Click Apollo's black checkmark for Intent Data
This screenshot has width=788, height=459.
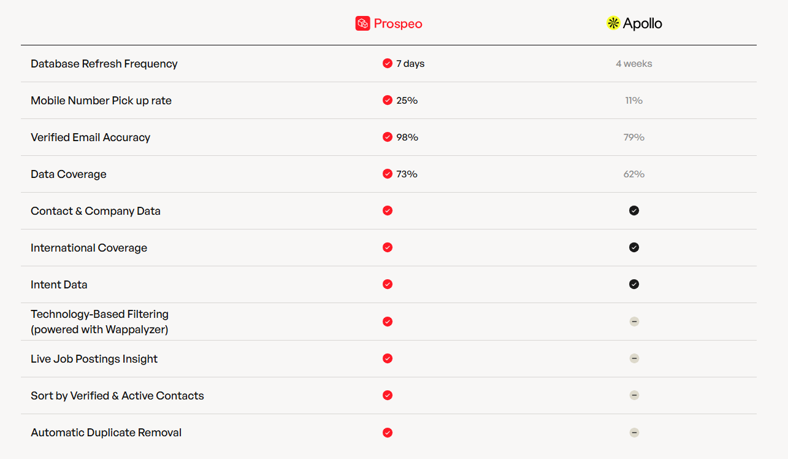click(634, 284)
